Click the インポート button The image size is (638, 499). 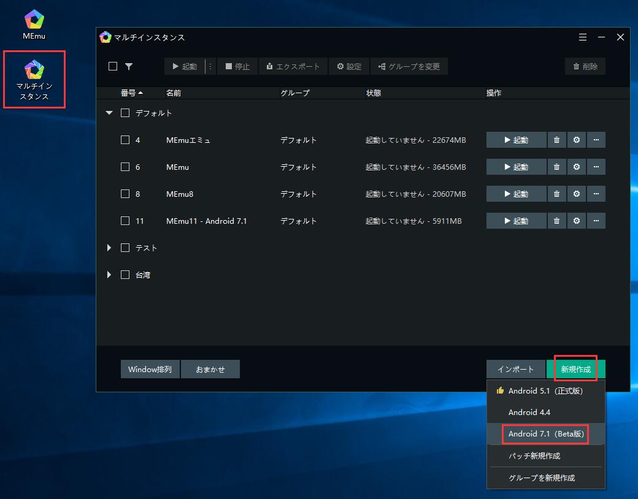click(x=515, y=369)
